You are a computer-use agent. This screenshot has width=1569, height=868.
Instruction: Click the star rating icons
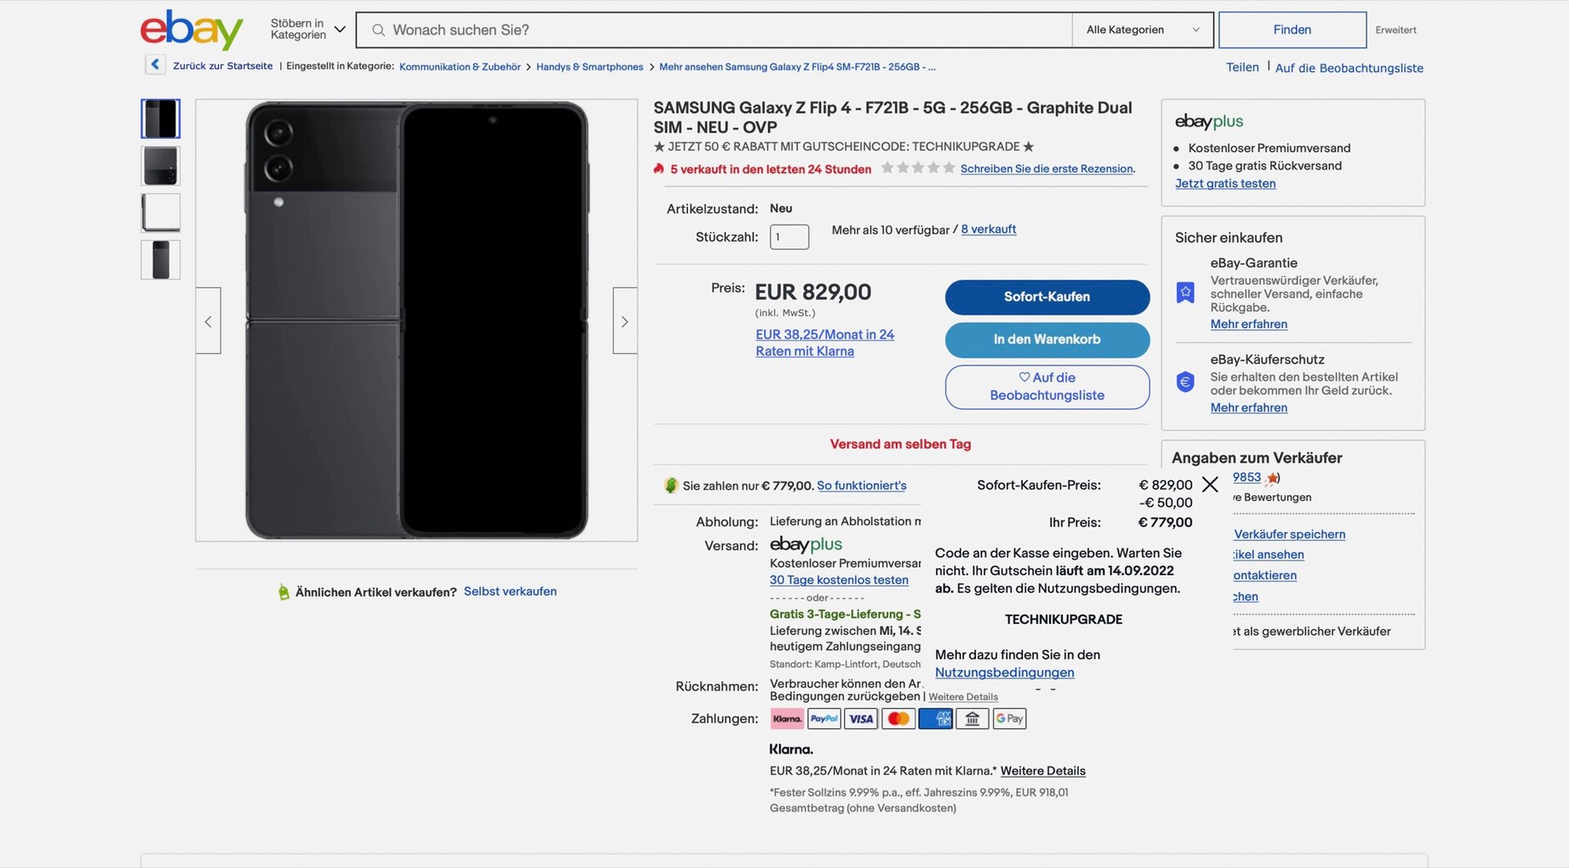pyautogui.click(x=918, y=168)
